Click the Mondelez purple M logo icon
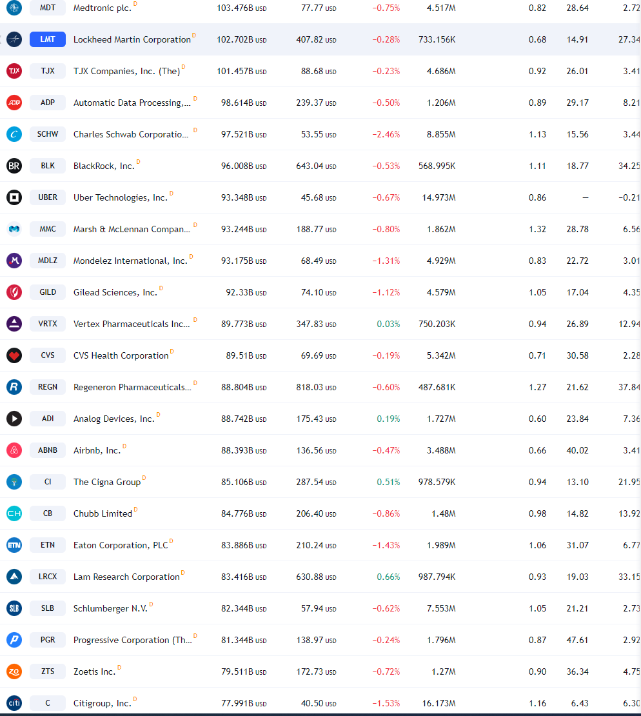641x716 pixels. point(14,261)
